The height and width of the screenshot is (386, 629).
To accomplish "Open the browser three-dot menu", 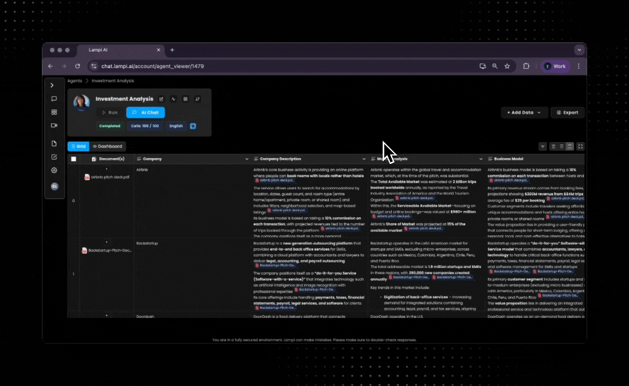I will 579,66.
